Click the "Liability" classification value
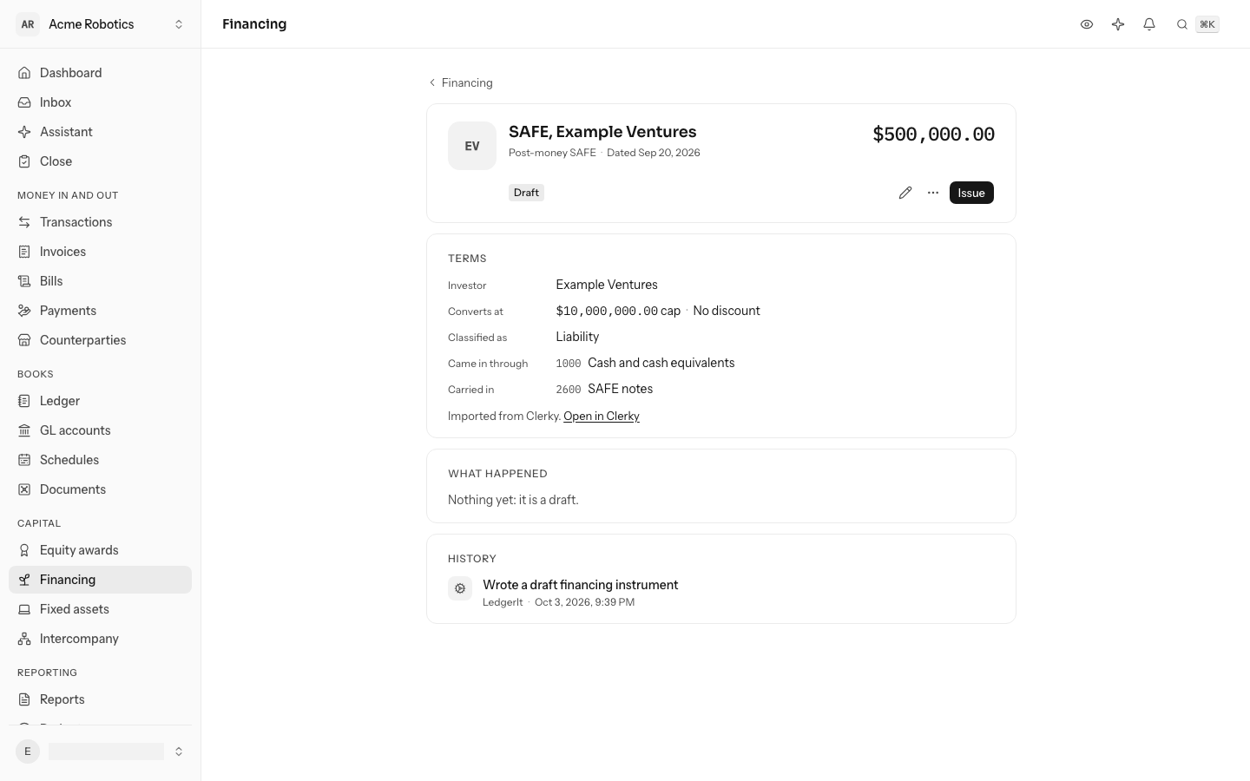This screenshot has width=1250, height=781. (577, 337)
